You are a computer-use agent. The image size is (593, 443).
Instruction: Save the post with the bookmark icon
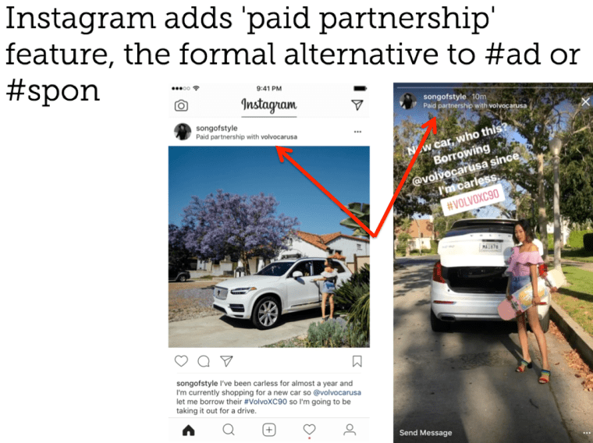point(357,361)
